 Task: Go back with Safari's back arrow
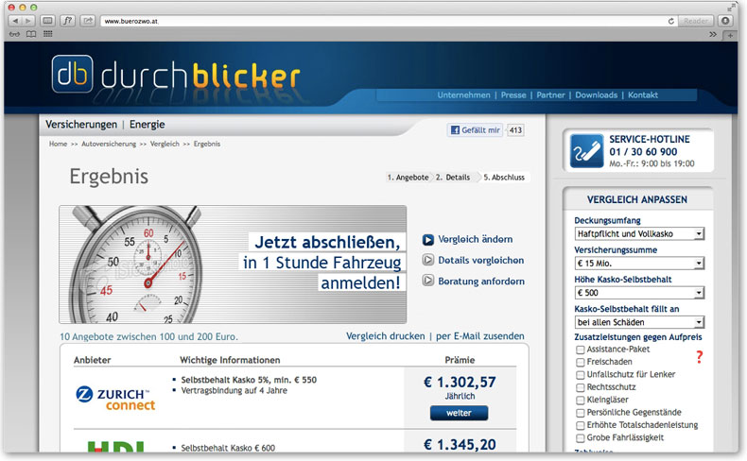(15, 21)
